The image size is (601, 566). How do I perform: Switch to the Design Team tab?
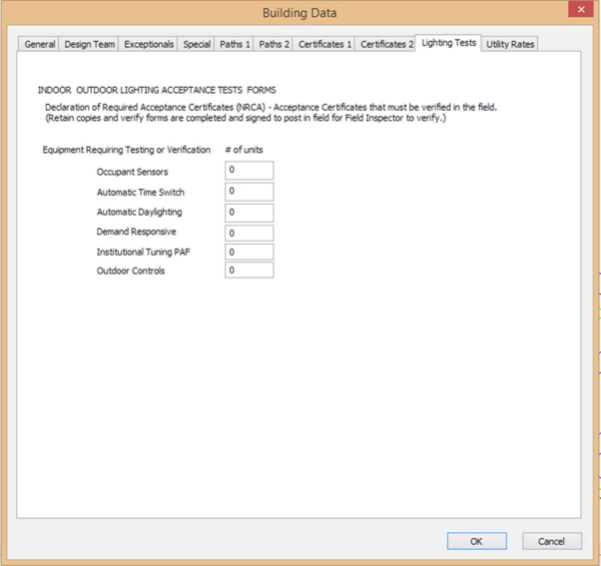90,45
